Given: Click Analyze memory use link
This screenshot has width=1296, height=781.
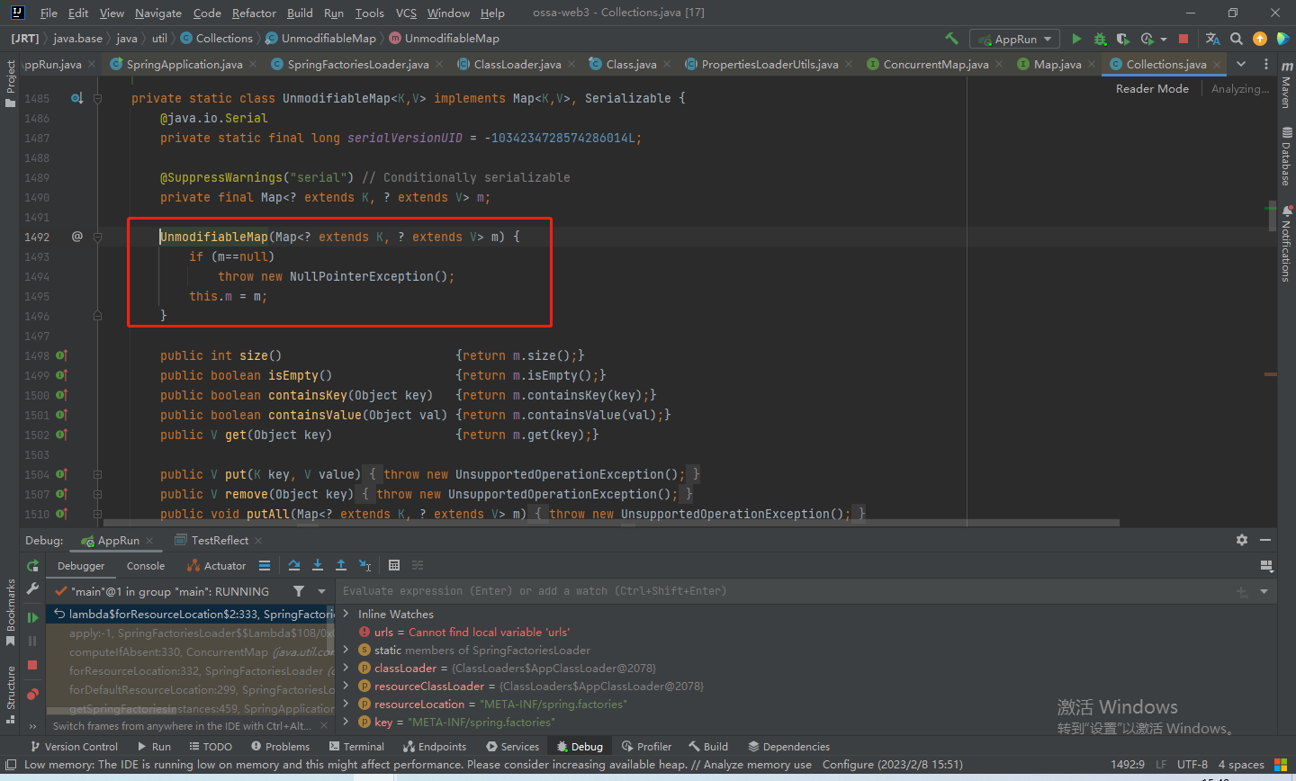Looking at the screenshot, I should tap(757, 765).
